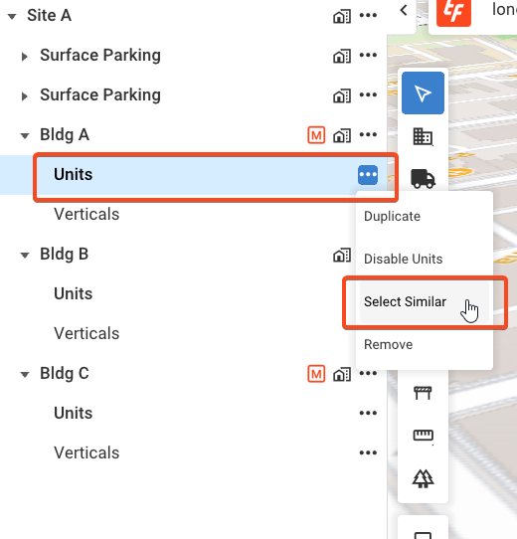
Task: Activate the ruler measure tool
Action: tap(423, 436)
